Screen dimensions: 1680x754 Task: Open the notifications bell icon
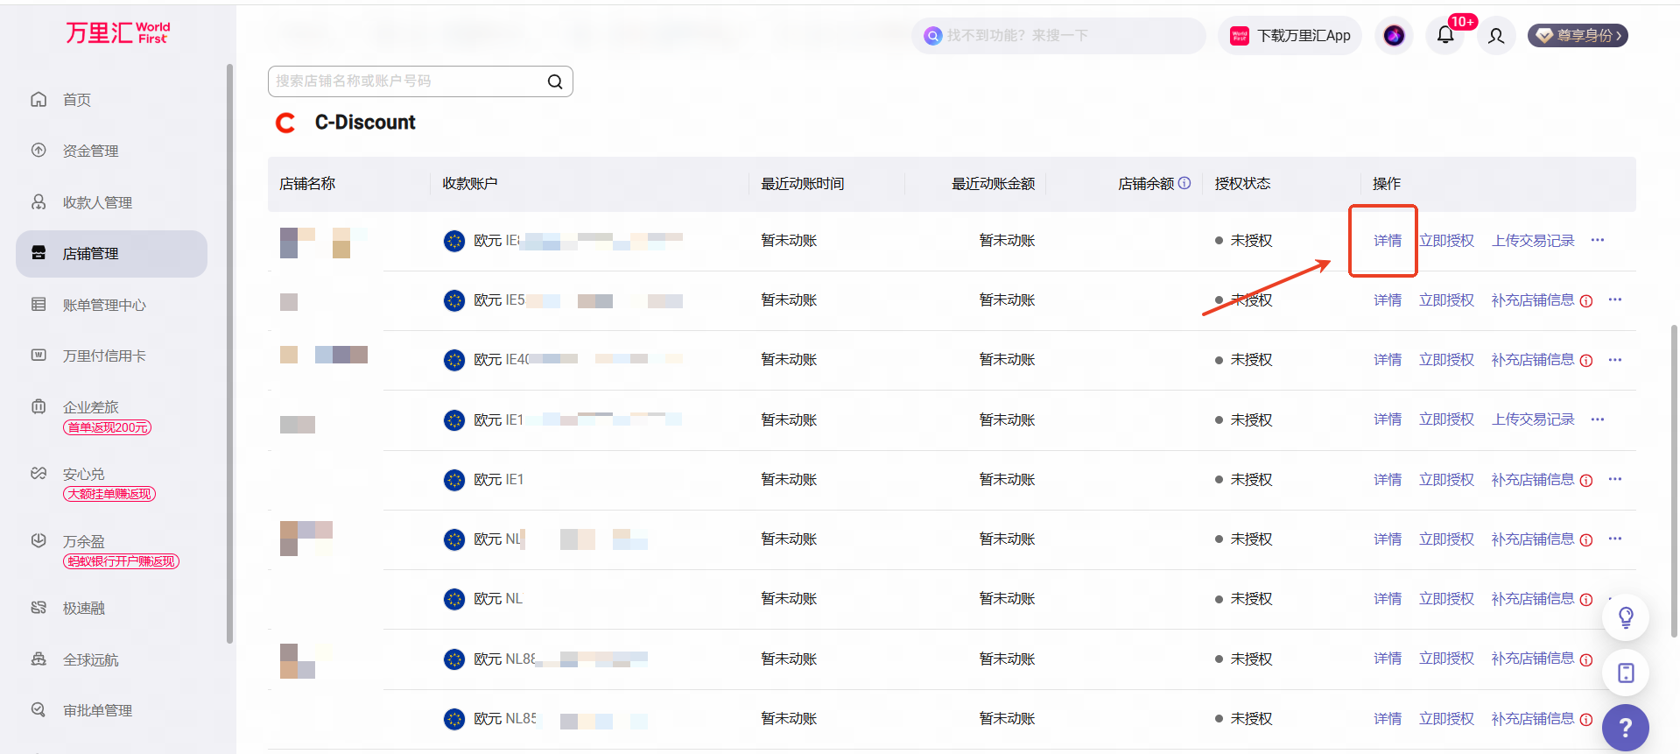(1445, 35)
